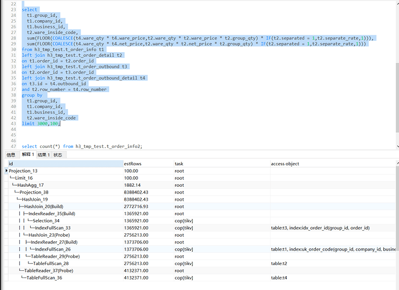The width and height of the screenshot is (399, 290).
Task: Place cursor on the limit 3000,100 line
Action: point(41,124)
